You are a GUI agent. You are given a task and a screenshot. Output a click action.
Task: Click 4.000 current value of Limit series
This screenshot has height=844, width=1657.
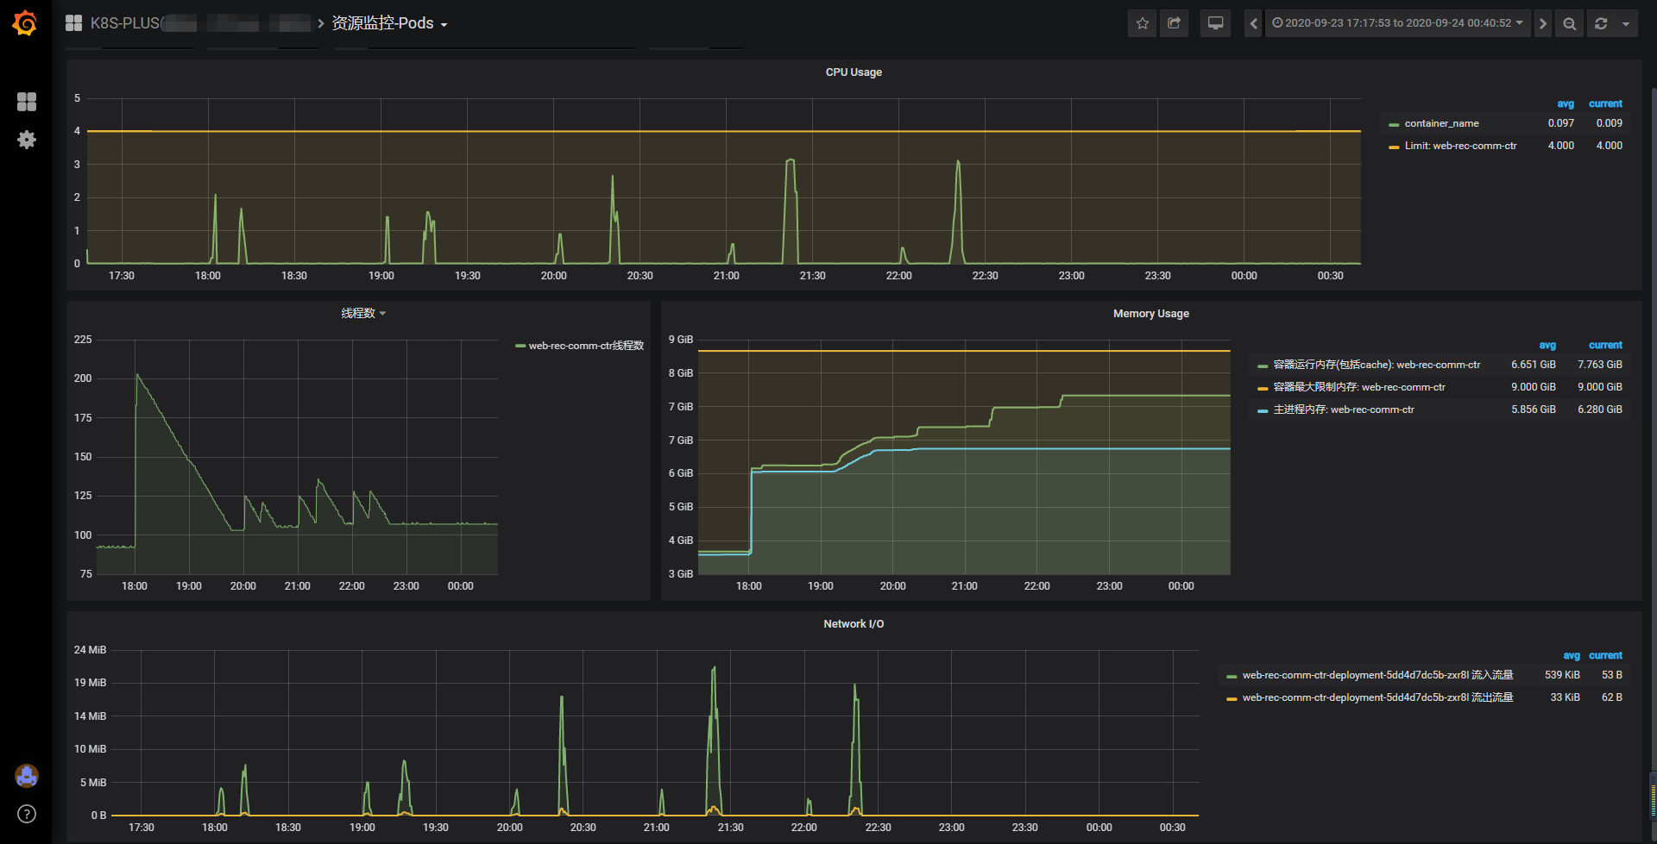(x=1610, y=146)
